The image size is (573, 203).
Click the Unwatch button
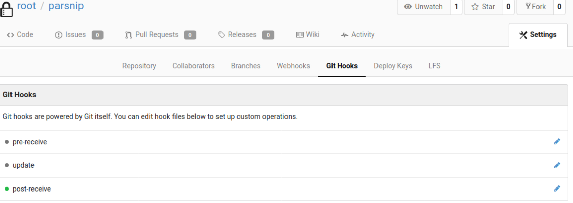424,7
